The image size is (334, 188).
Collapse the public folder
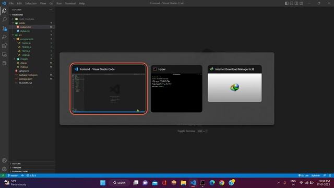coord(22,23)
